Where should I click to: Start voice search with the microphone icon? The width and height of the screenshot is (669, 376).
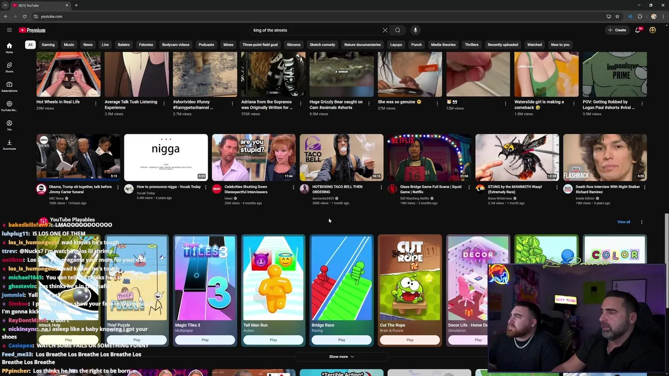(415, 30)
